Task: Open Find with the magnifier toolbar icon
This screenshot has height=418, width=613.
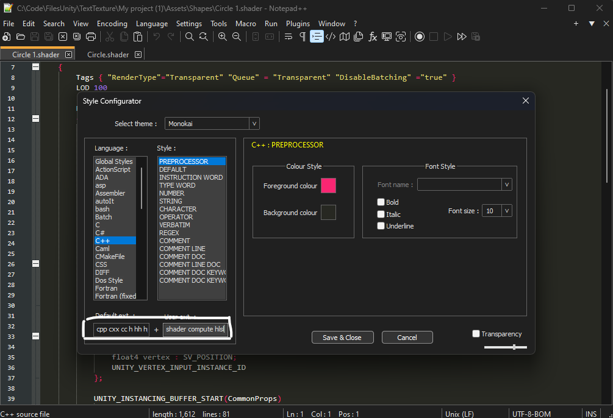Action: pos(190,37)
